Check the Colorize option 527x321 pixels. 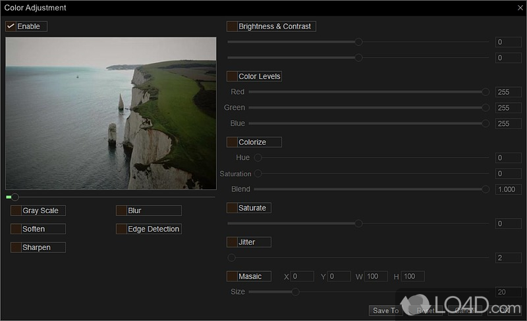[232, 142]
